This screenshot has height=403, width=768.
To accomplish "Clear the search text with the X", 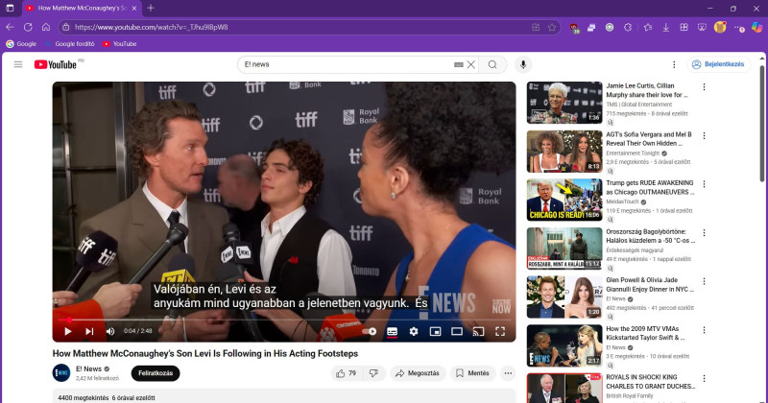I will [470, 64].
